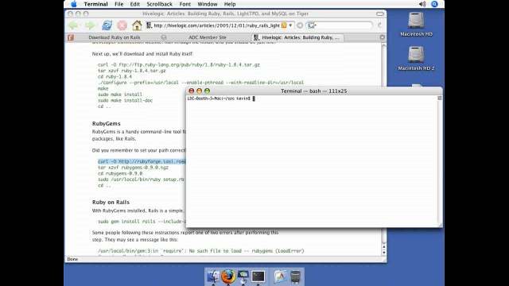Open the address bar history dropdown arrow

pyautogui.click(x=290, y=25)
